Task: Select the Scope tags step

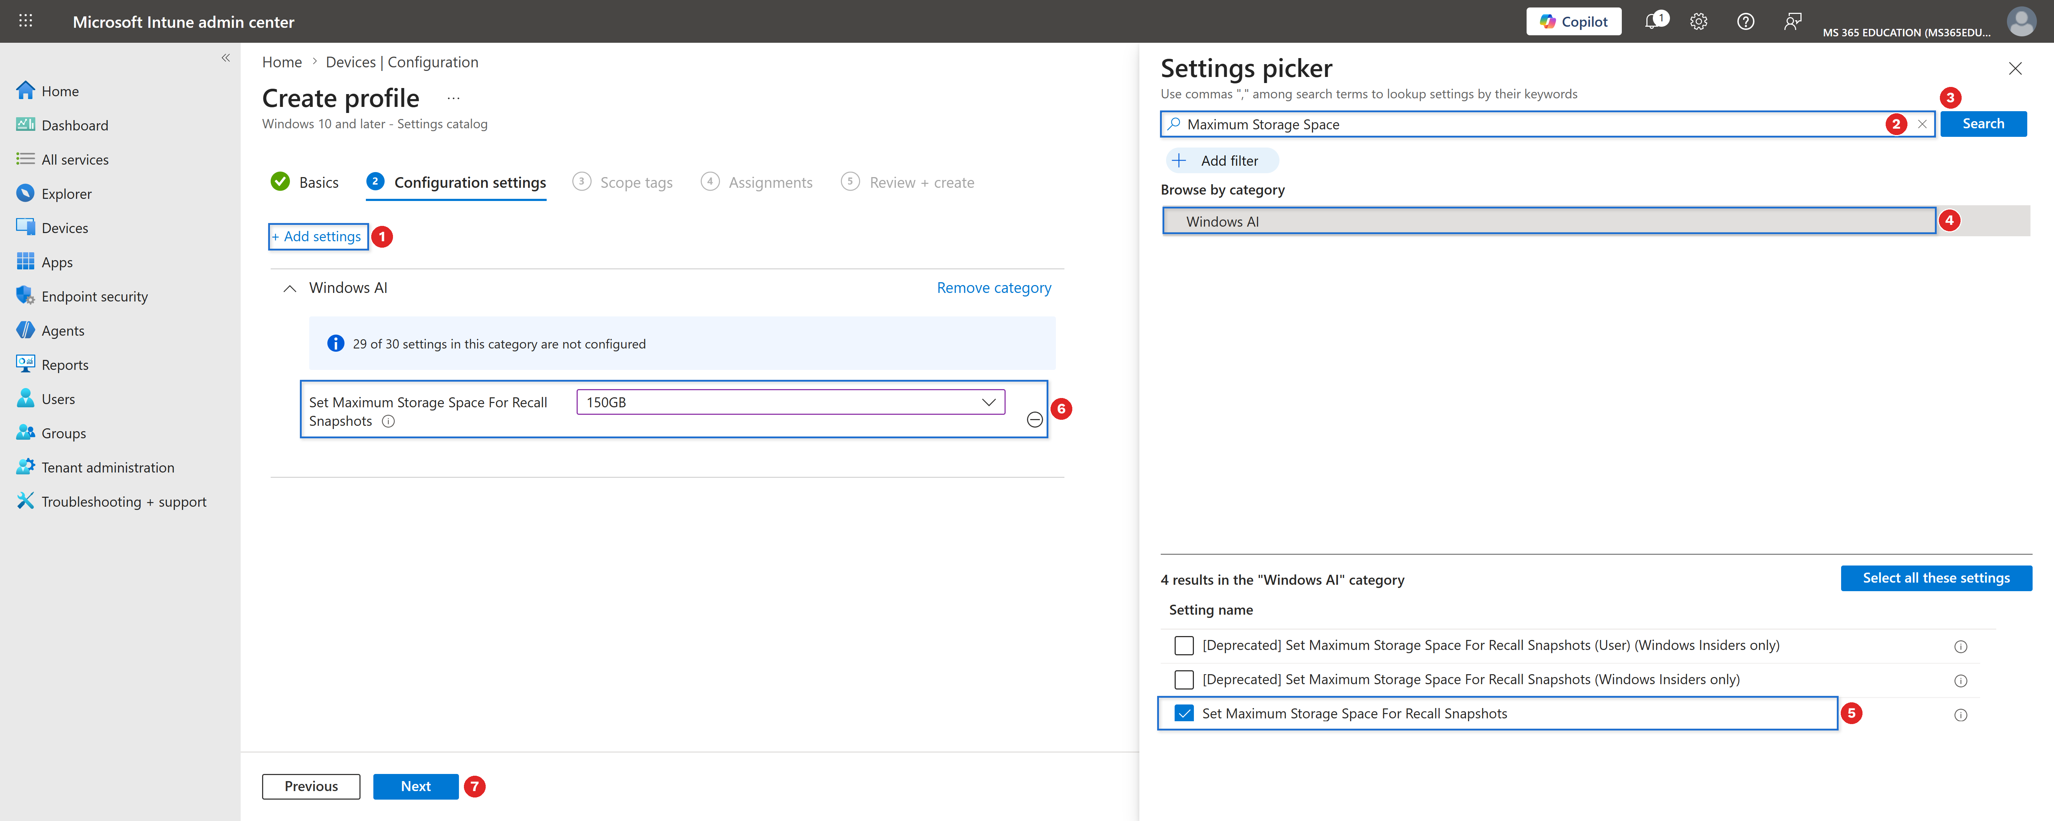Action: click(x=623, y=182)
